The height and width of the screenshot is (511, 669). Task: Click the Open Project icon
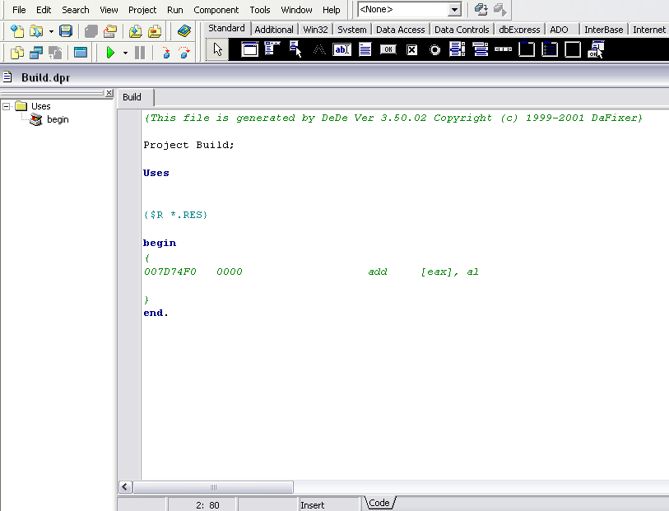(x=110, y=31)
